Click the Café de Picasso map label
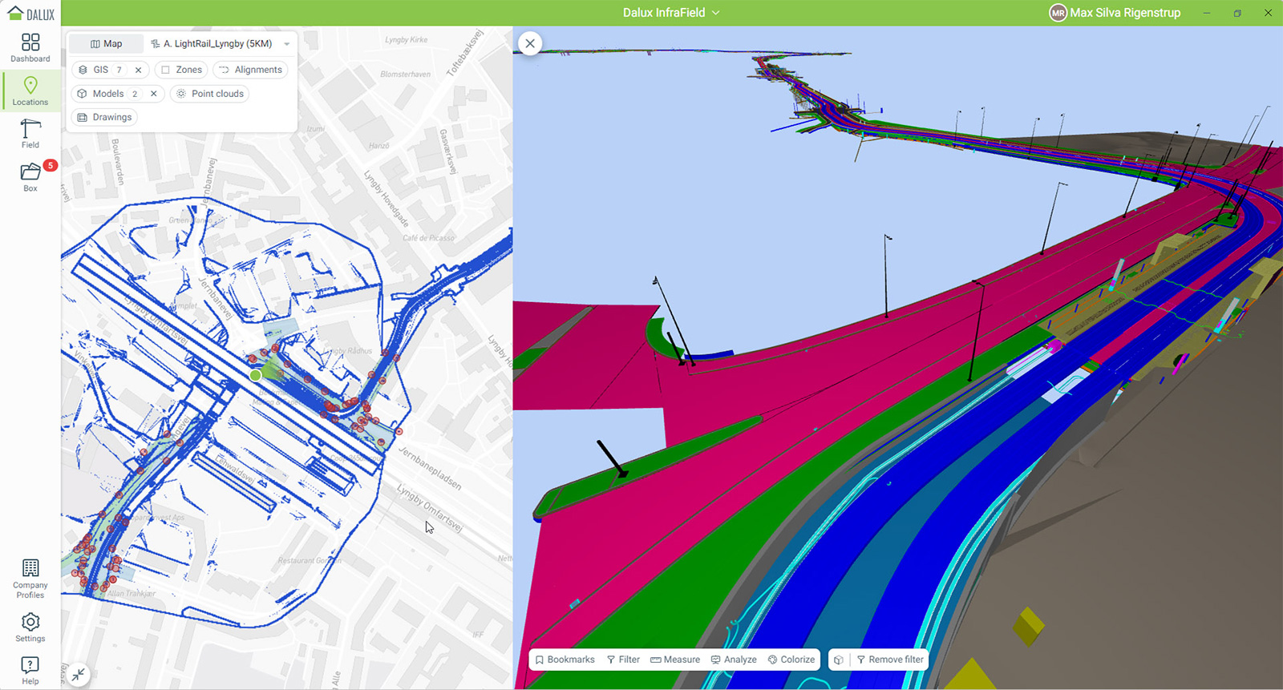The width and height of the screenshot is (1283, 690). click(428, 238)
